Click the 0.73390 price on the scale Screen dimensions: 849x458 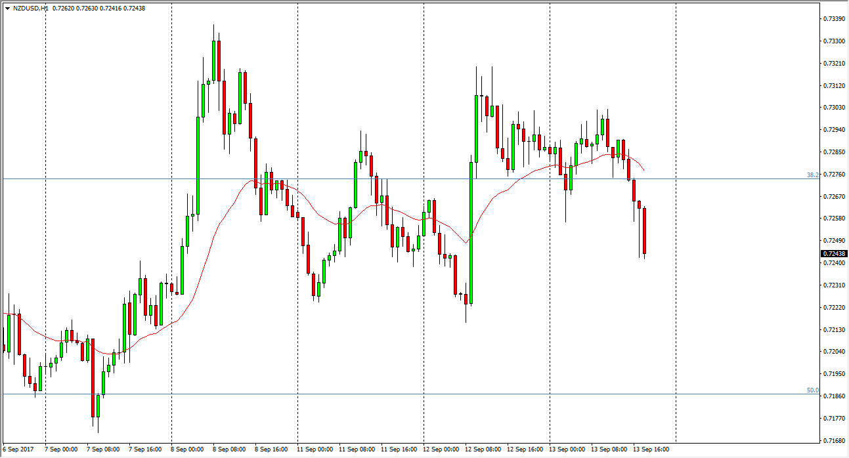click(834, 19)
